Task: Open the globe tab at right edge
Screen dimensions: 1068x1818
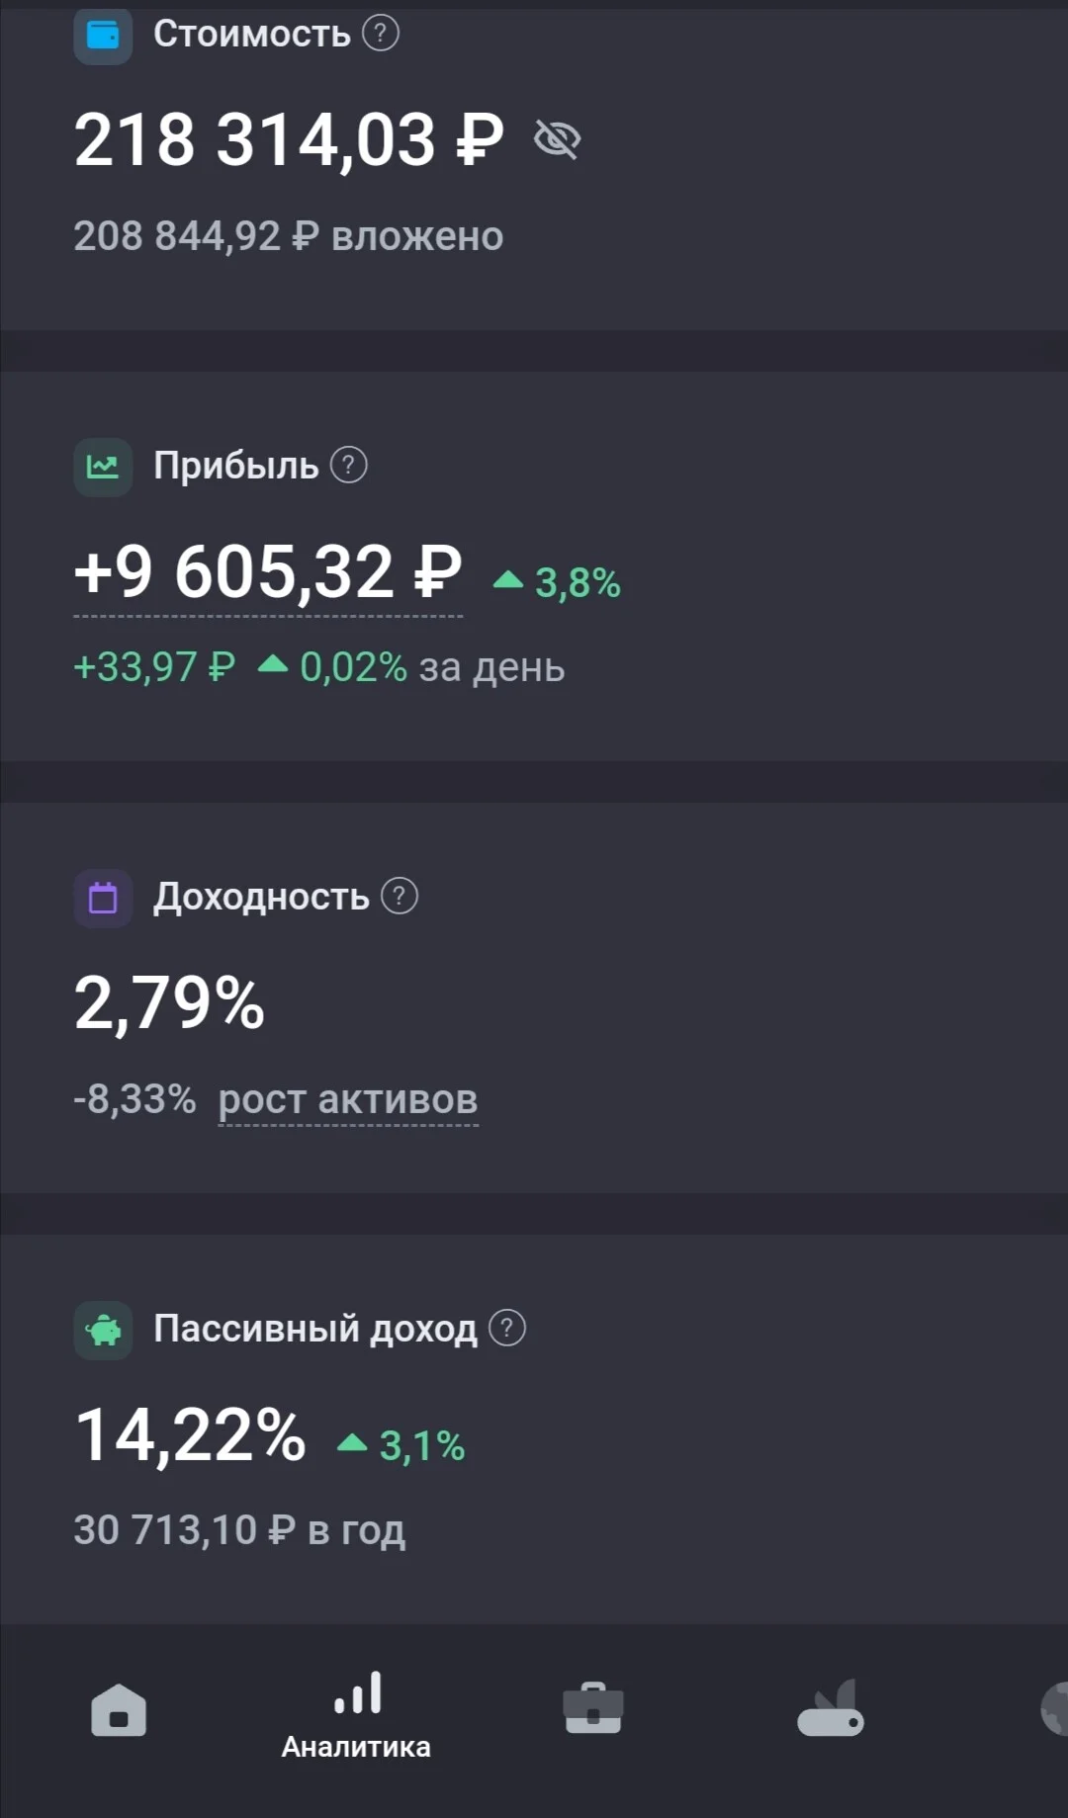Action: (1054, 1708)
